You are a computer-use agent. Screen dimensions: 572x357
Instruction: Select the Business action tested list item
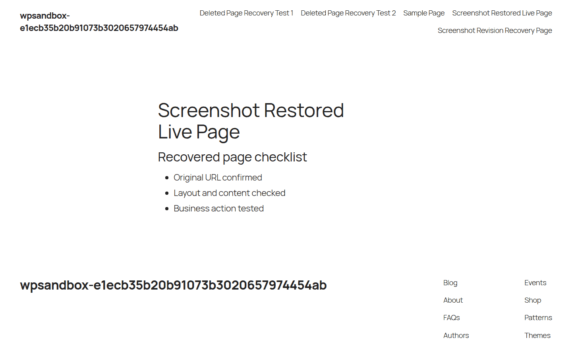[x=218, y=209]
